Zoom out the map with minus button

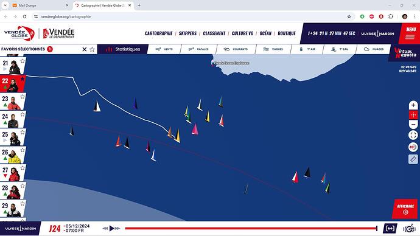click(413, 125)
